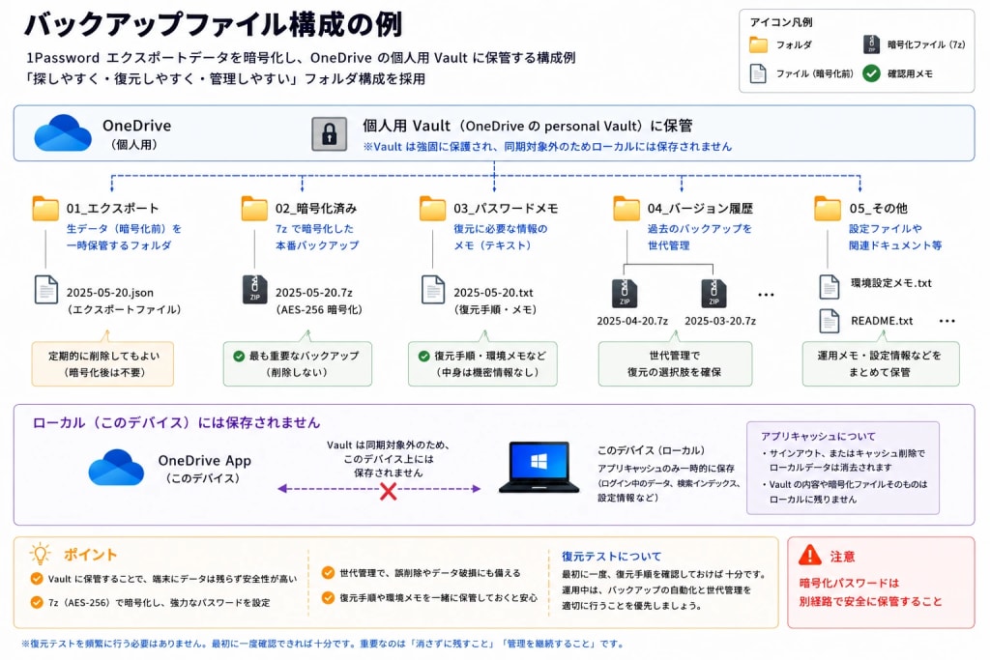Click the アイコン凡例 legend heading
Viewport: 990px width, 660px height.
point(781,22)
